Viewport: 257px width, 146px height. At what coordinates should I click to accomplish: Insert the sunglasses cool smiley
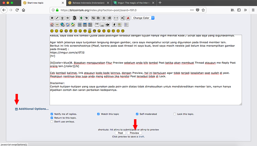pyautogui.click(x=85, y=31)
